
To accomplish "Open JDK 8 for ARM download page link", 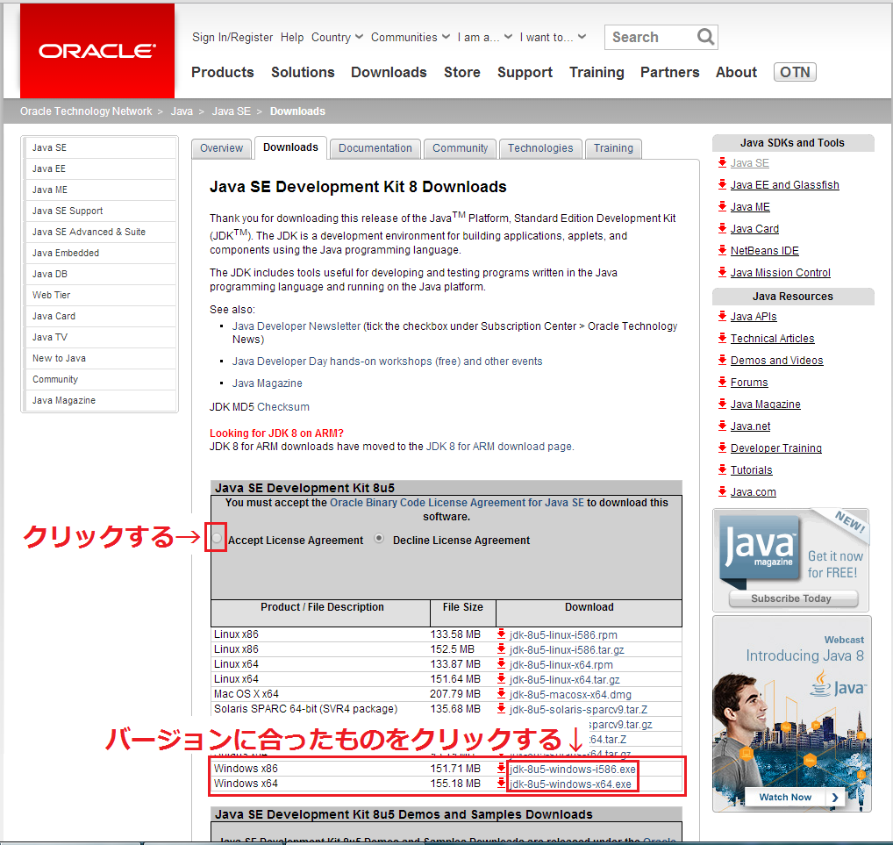I will (499, 446).
